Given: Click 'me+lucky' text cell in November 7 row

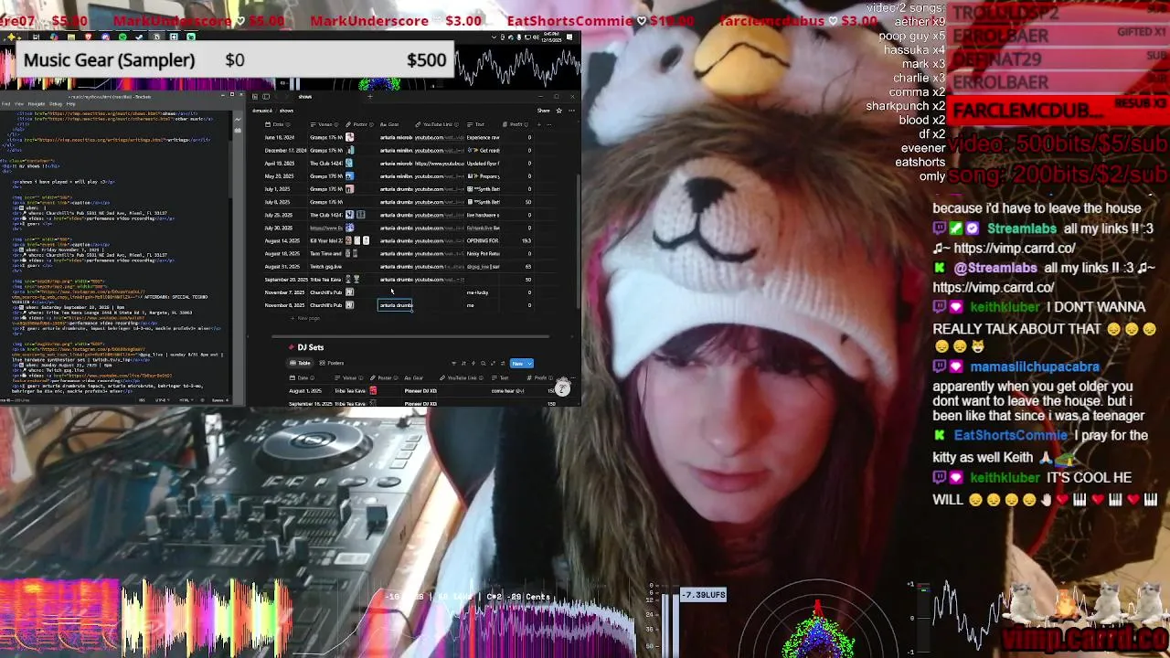Looking at the screenshot, I should (x=477, y=292).
